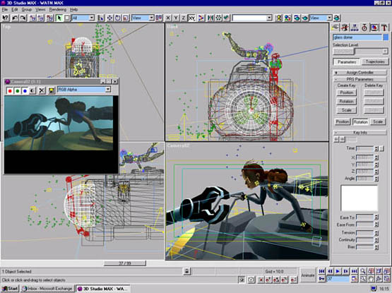Image resolution: width=392 pixels, height=293 pixels.
Task: Open the Views menu
Action: 40,9
